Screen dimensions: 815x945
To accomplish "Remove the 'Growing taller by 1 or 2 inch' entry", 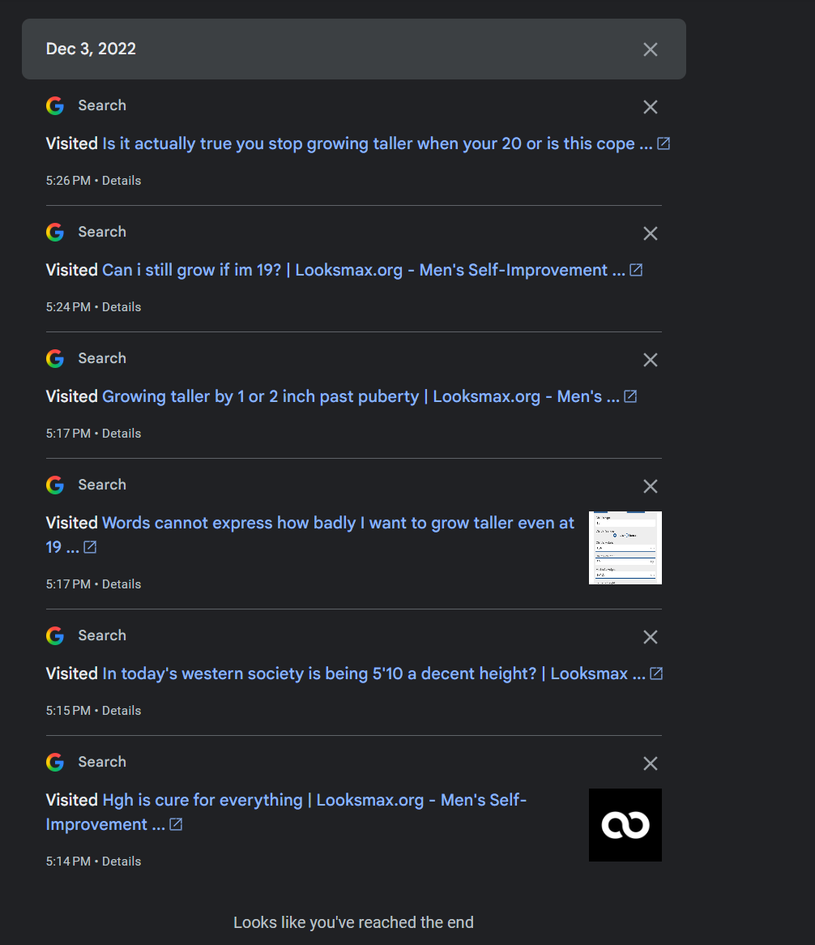I will tap(650, 360).
